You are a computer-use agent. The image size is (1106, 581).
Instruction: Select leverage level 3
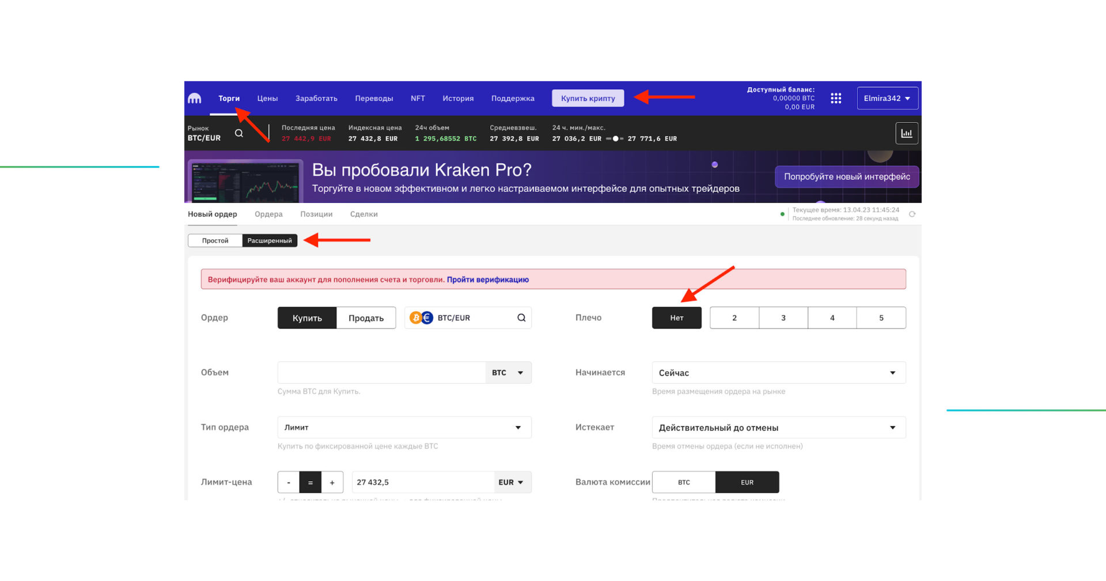(x=783, y=318)
